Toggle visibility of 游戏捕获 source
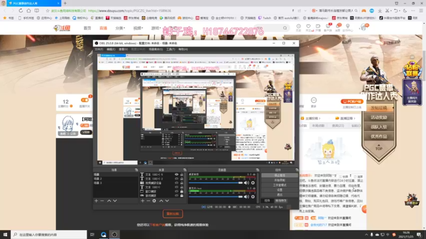Image resolution: width=426 pixels, height=239 pixels. point(177,195)
